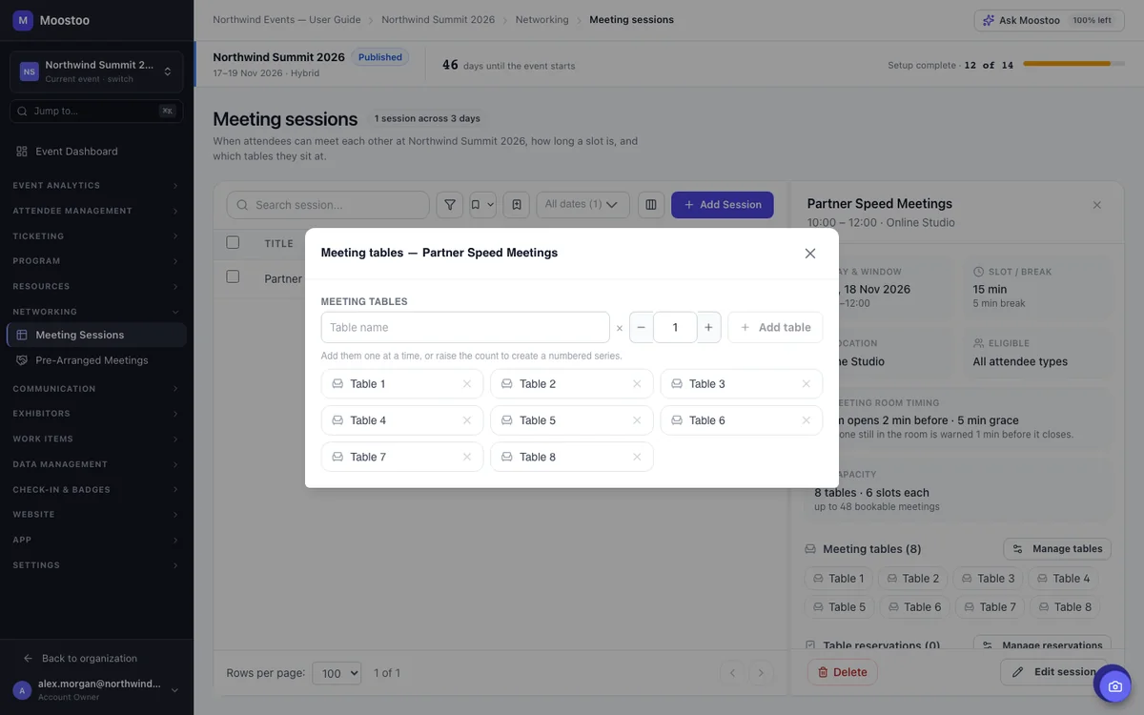
Task: Toggle the select-all header checkbox
Action: click(x=233, y=242)
